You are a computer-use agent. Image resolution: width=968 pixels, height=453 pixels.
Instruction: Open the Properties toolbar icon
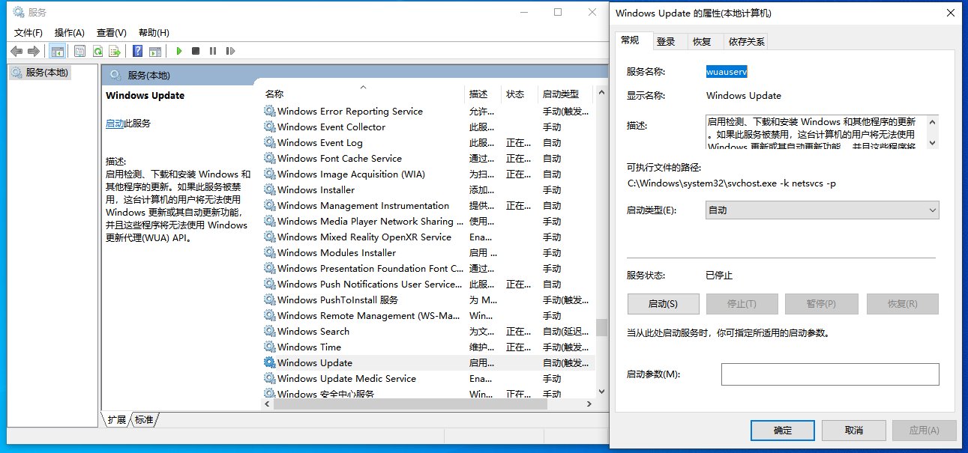pos(79,51)
